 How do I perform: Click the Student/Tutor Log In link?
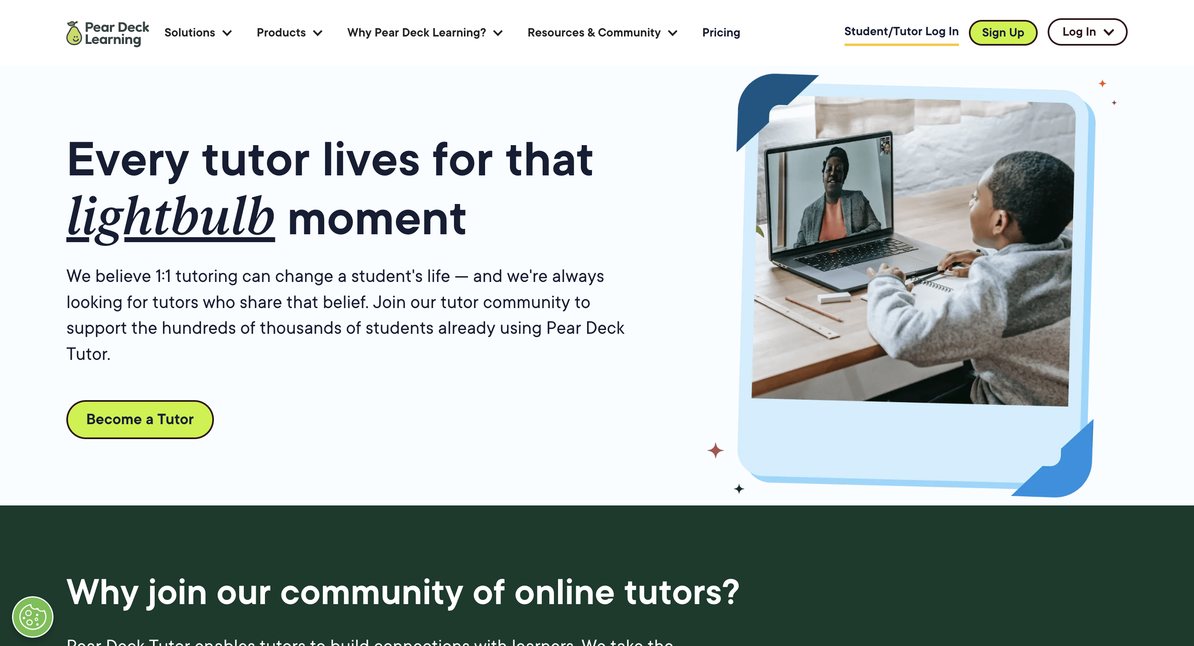tap(901, 32)
